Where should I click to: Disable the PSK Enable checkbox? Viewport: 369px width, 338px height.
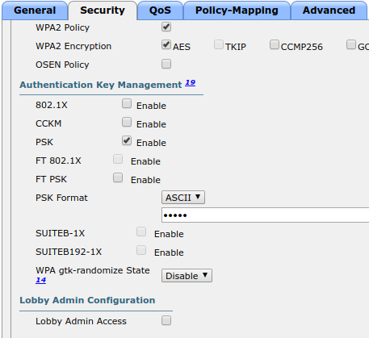(127, 140)
